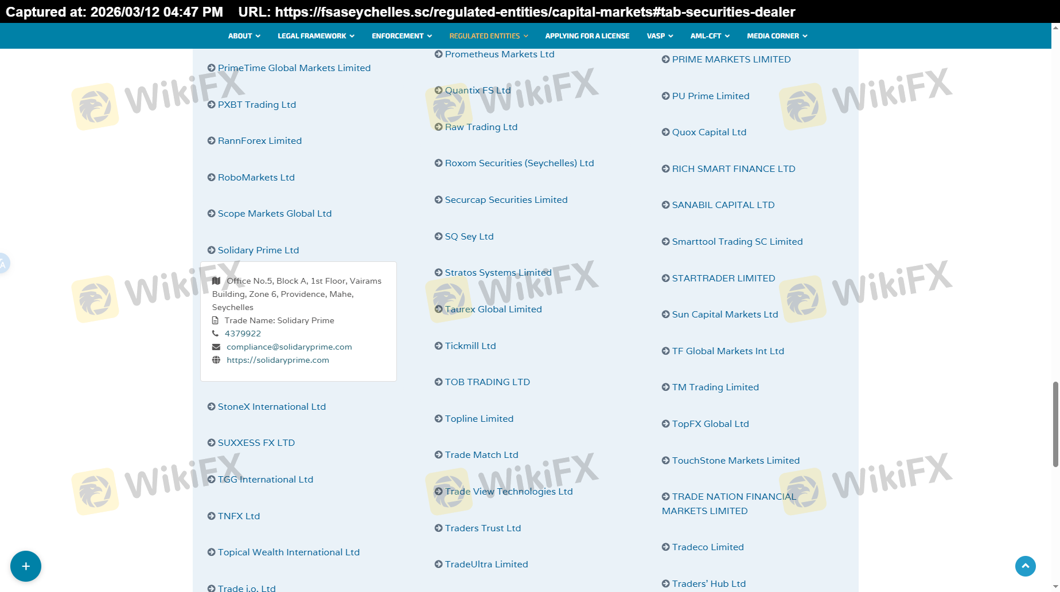The width and height of the screenshot is (1060, 592).
Task: Collapse the Solidary Prime Ltd details
Action: tap(258, 250)
